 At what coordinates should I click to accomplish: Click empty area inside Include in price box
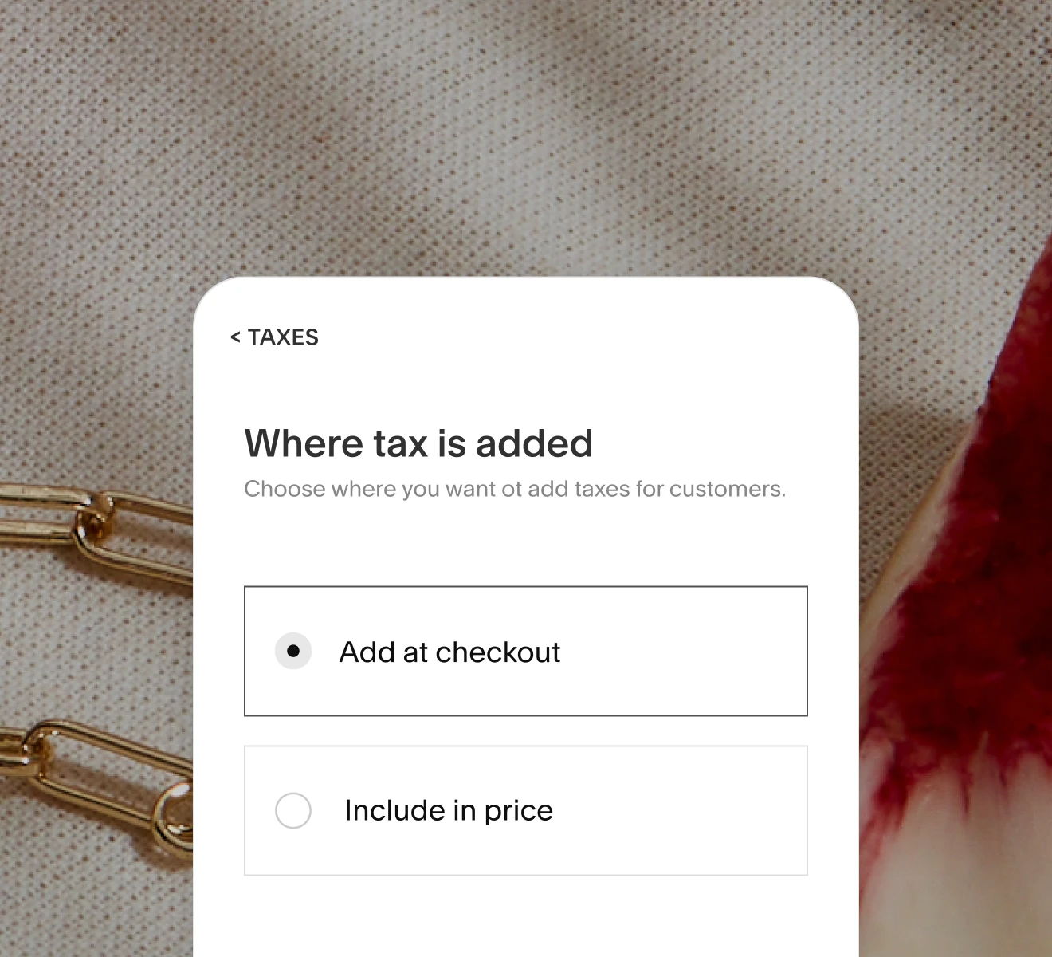685,810
